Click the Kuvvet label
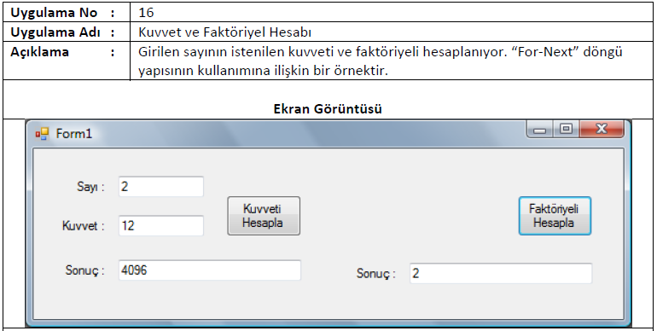 click(x=83, y=226)
